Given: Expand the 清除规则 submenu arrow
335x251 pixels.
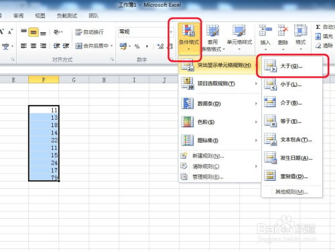Looking at the screenshot, I should [x=256, y=167].
